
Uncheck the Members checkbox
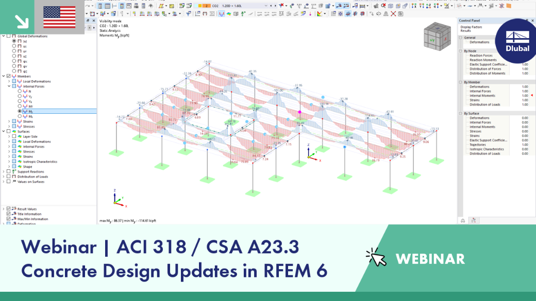coord(9,76)
